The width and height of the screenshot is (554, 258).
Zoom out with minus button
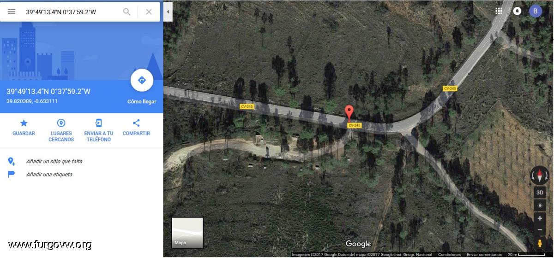click(540, 229)
